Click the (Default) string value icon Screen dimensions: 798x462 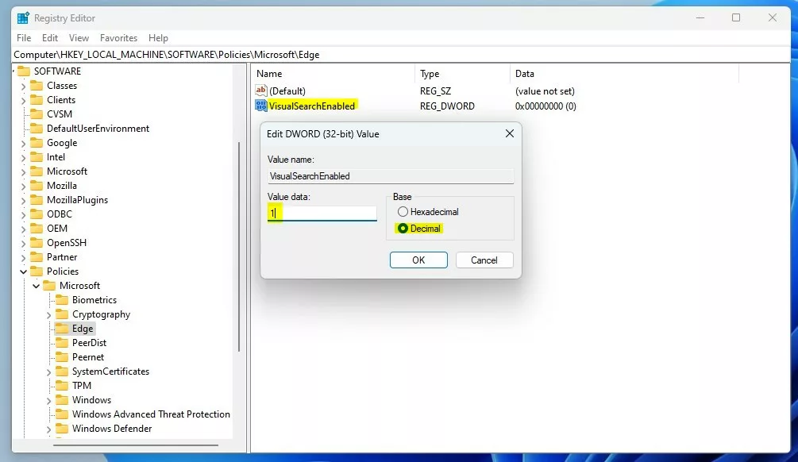point(261,90)
